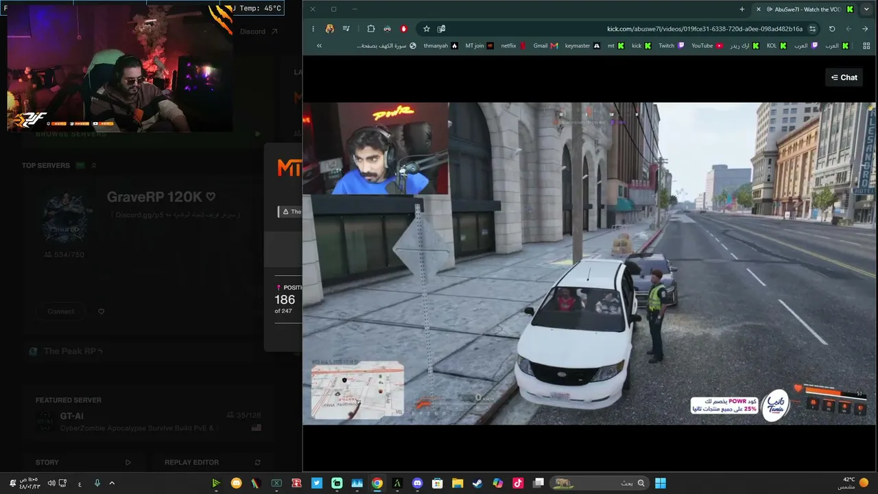Open Microsoft Store from the taskbar
The image size is (878, 494).
(438, 483)
